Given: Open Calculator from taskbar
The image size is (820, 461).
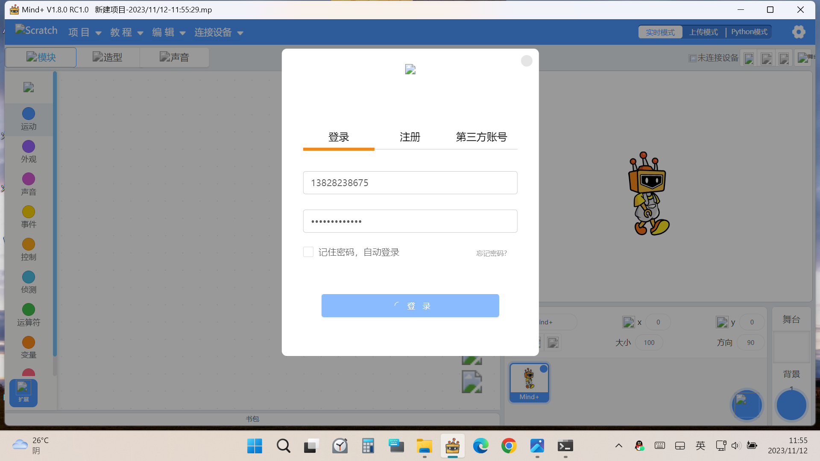Looking at the screenshot, I should click(x=368, y=446).
